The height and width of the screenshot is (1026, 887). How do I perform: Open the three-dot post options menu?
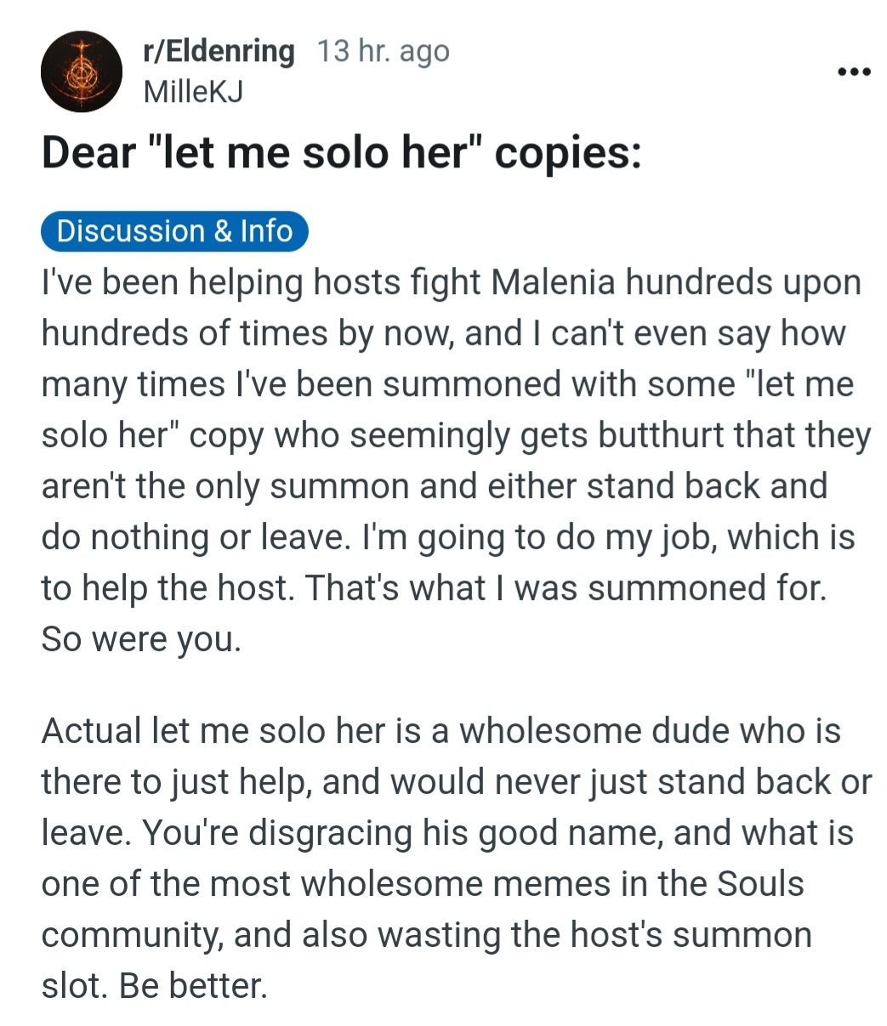(853, 73)
